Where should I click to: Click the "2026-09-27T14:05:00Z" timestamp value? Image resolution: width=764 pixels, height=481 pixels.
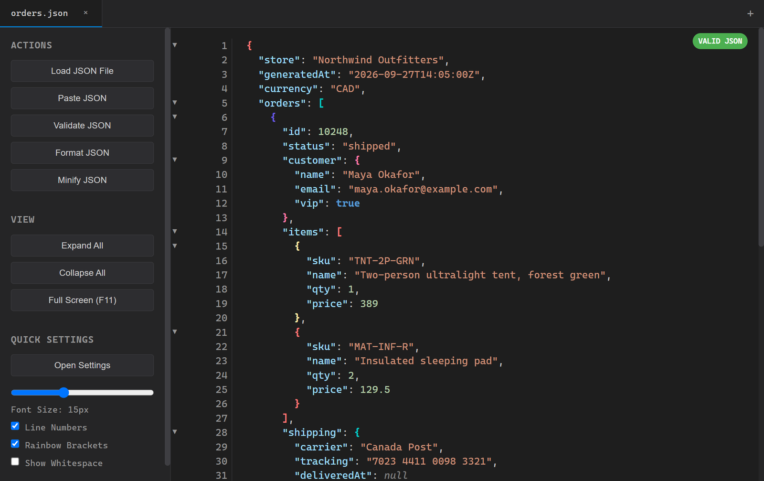tap(414, 74)
